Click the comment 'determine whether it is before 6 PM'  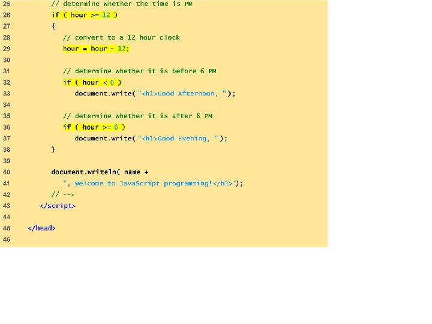point(139,71)
